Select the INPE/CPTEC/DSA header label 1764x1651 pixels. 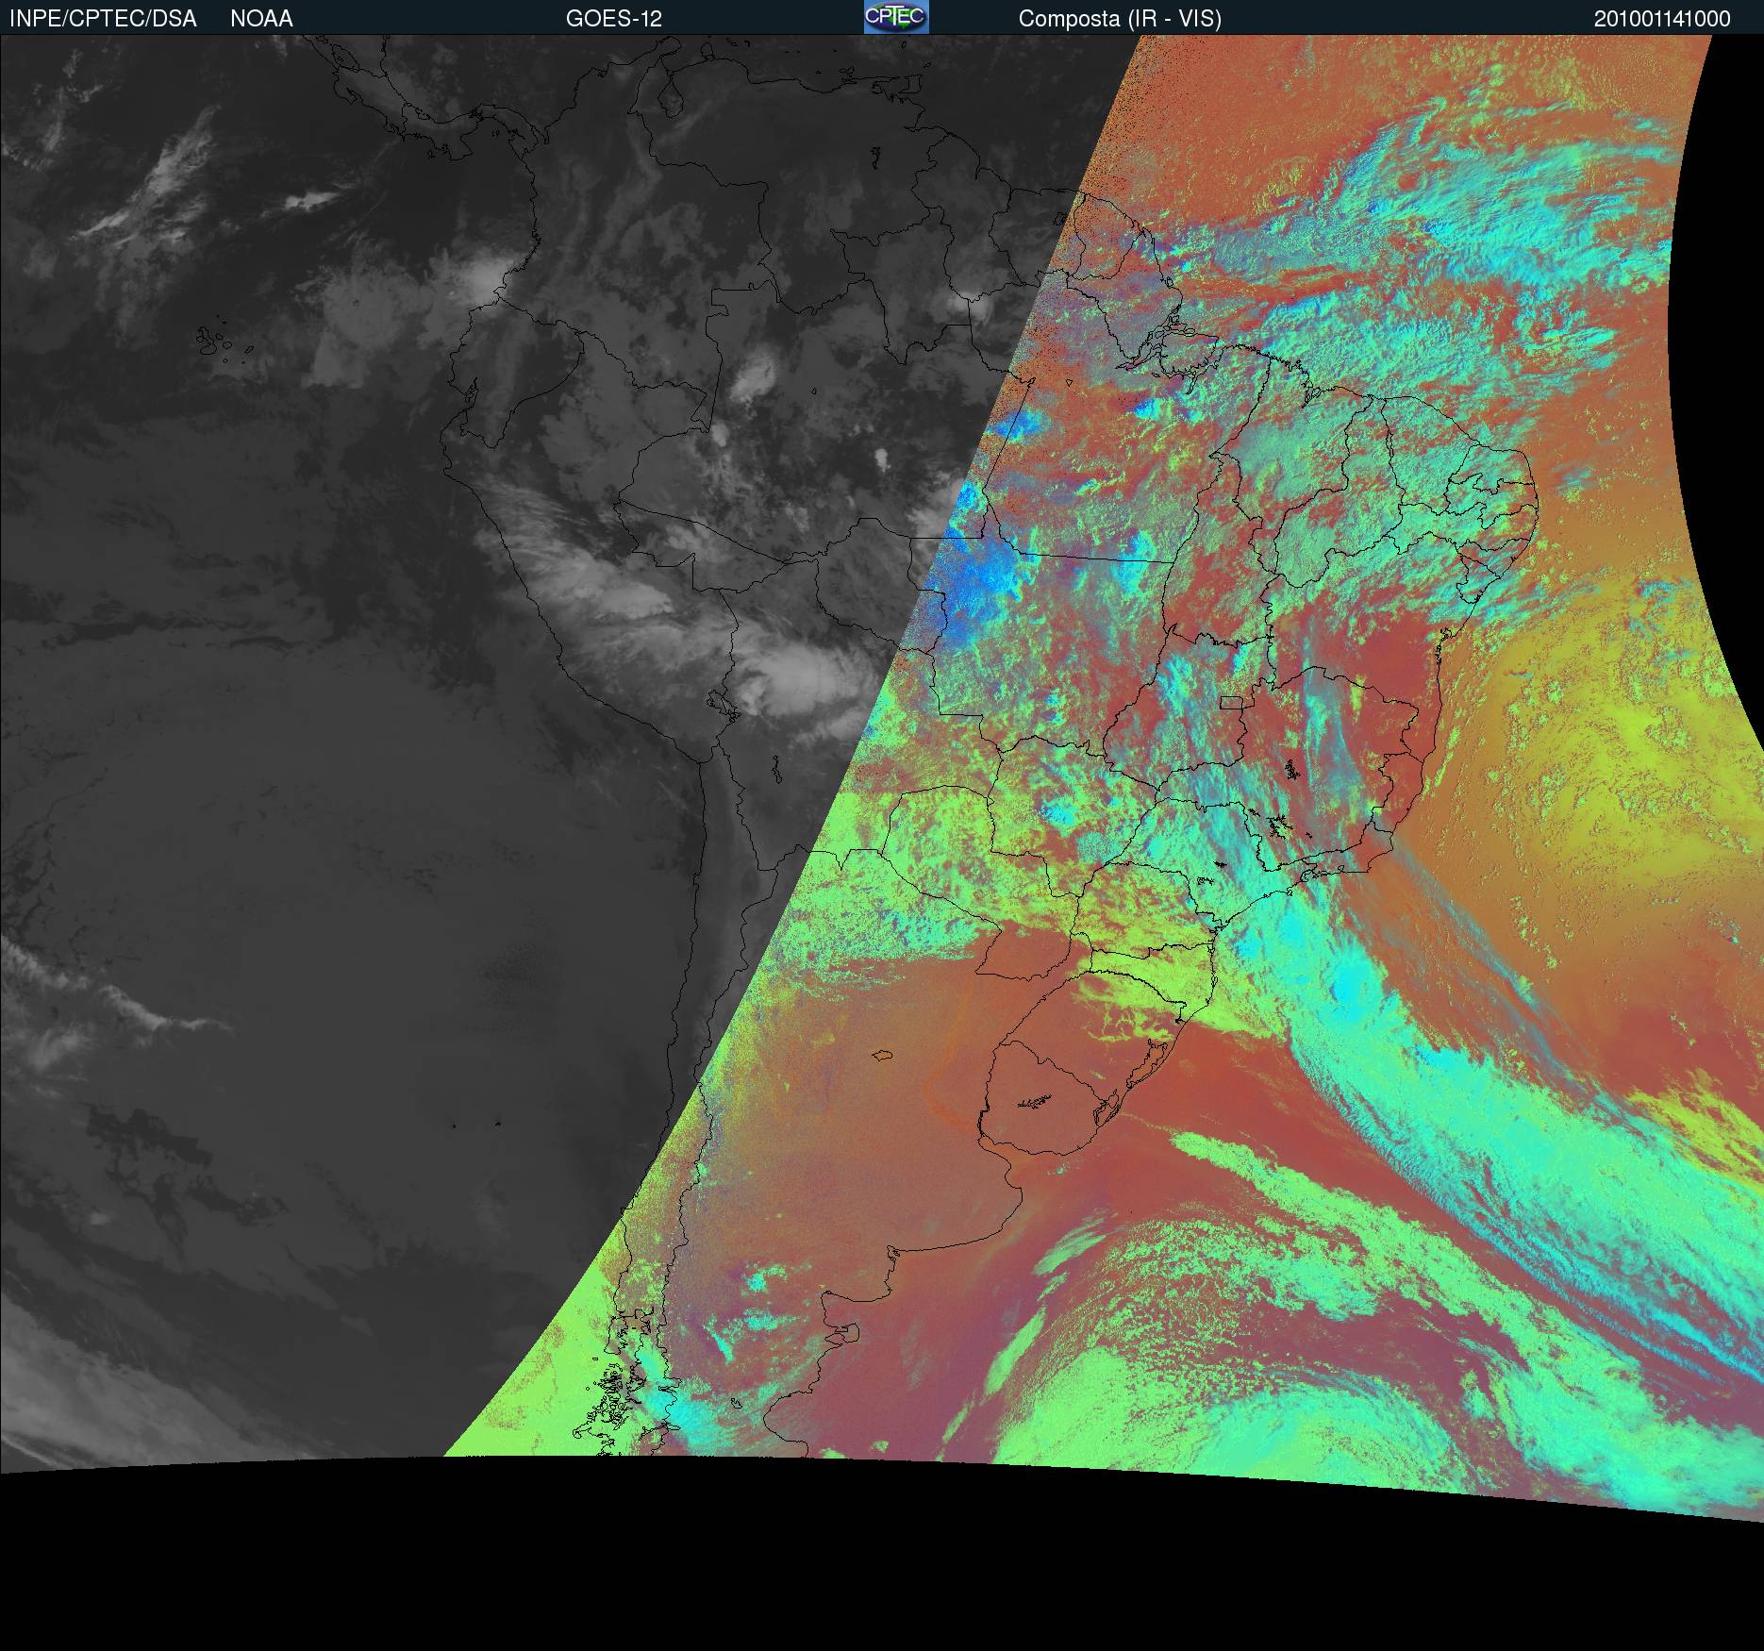coord(103,19)
